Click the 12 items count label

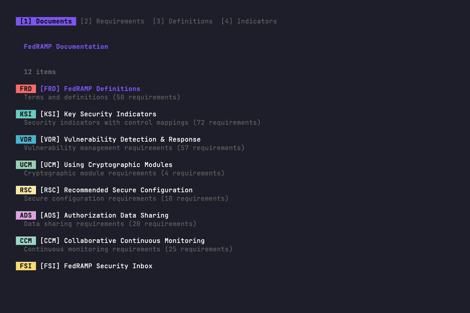tap(40, 72)
